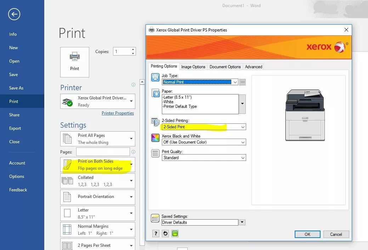This screenshot has height=250, width=368.
Task: Click the printer info icon beside Printer heading
Action: click(x=133, y=85)
